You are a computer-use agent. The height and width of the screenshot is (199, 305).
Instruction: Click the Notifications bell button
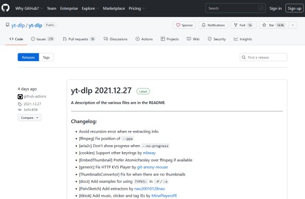213,25
